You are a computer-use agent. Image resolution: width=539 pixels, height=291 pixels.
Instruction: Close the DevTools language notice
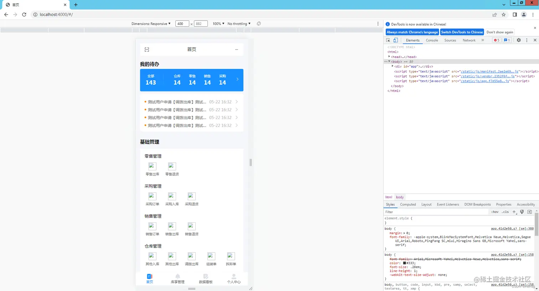click(x=535, y=28)
